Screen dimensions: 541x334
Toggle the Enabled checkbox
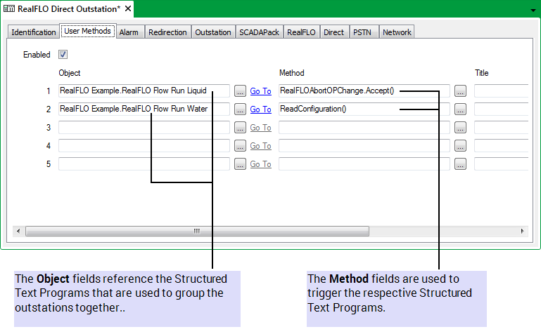(x=63, y=54)
